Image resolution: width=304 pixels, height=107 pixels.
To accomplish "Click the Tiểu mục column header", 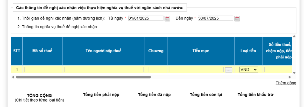I will [x=201, y=51].
